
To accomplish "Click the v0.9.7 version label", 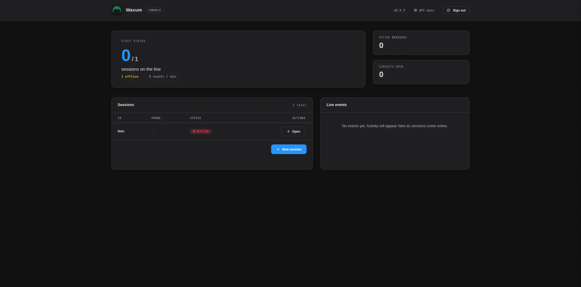I will 399,10.
